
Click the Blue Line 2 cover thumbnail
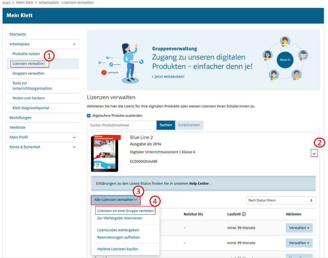[x=106, y=153]
